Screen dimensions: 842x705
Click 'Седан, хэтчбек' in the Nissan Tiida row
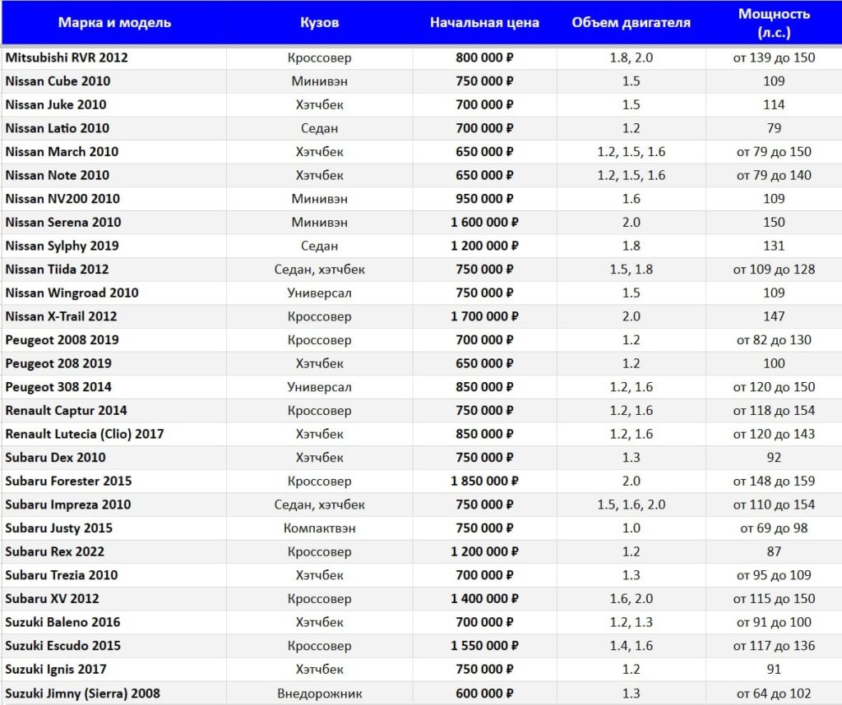320,270
